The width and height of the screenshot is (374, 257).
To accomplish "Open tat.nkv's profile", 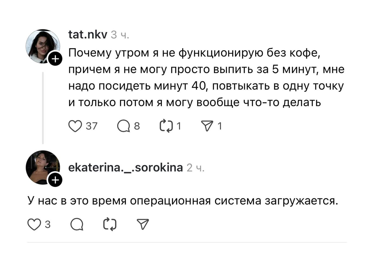I will point(88,34).
